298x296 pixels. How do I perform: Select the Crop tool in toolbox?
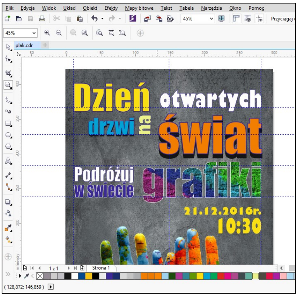8,73
